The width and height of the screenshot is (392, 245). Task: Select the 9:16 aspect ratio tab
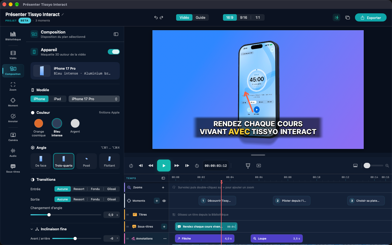click(244, 17)
